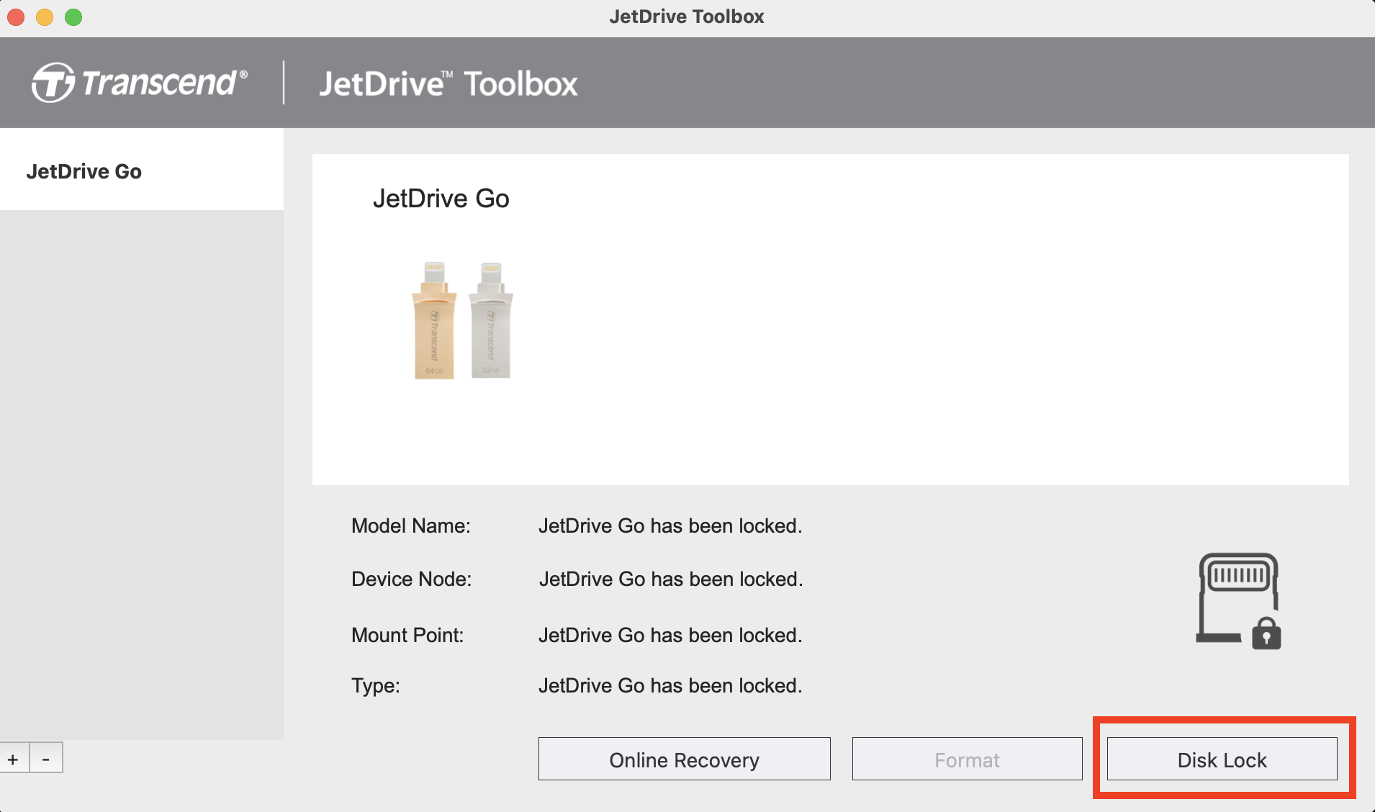This screenshot has height=812, width=1375.
Task: Click the Online Recovery button
Action: click(684, 759)
